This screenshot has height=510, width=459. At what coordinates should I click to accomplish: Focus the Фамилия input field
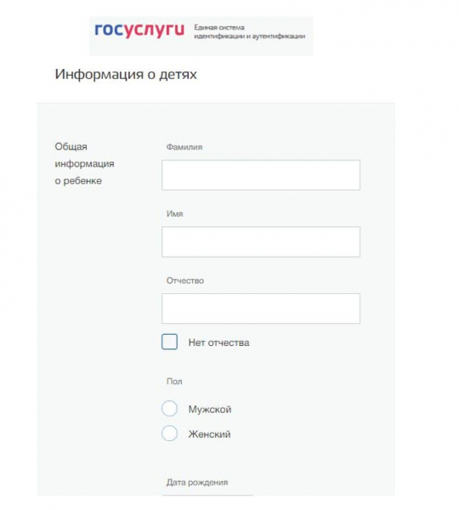coord(261,175)
